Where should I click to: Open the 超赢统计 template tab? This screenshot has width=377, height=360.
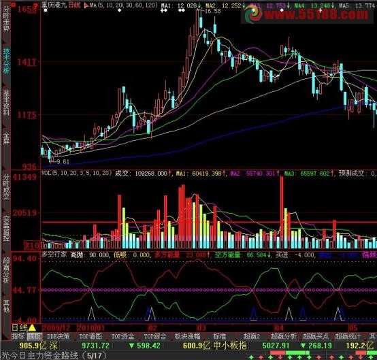(x=348, y=336)
